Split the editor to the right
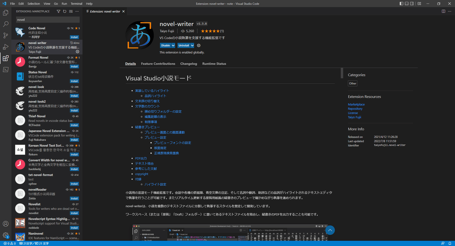The width and height of the screenshot is (455, 246). click(x=444, y=11)
